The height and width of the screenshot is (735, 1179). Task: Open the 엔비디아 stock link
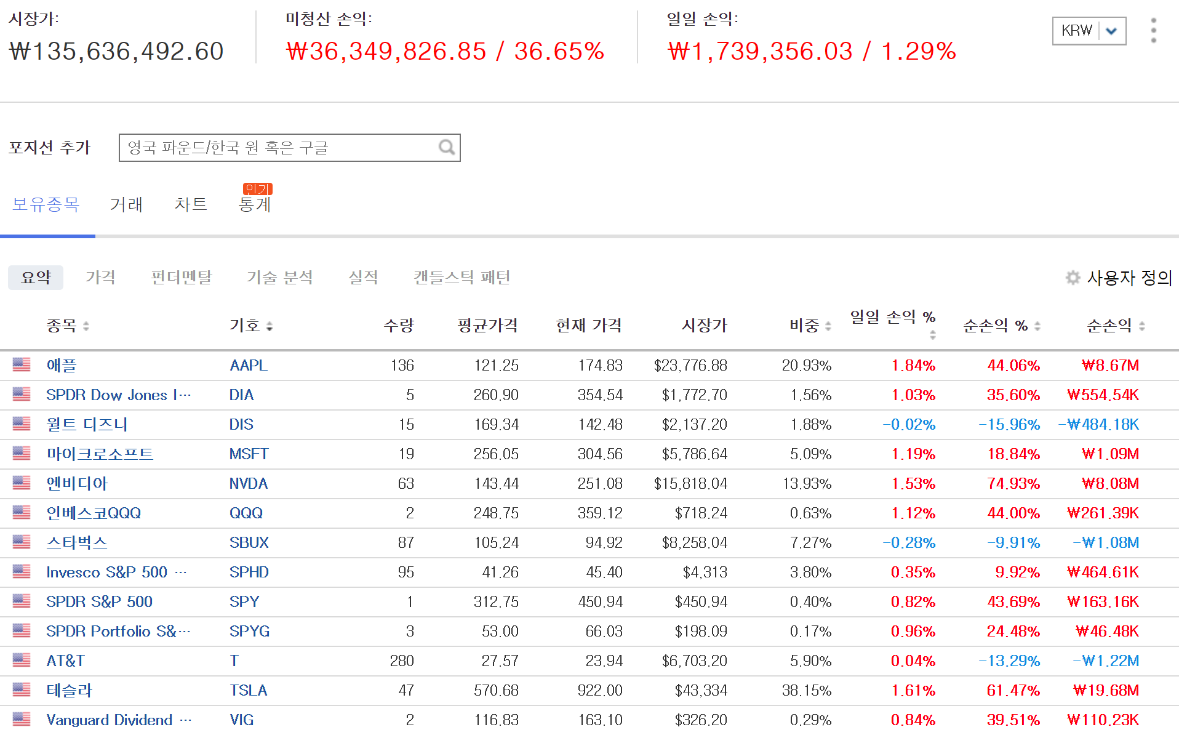coord(77,483)
